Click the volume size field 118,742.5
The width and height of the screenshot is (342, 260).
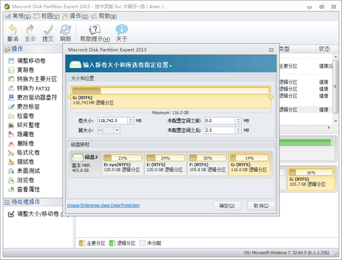112,121
